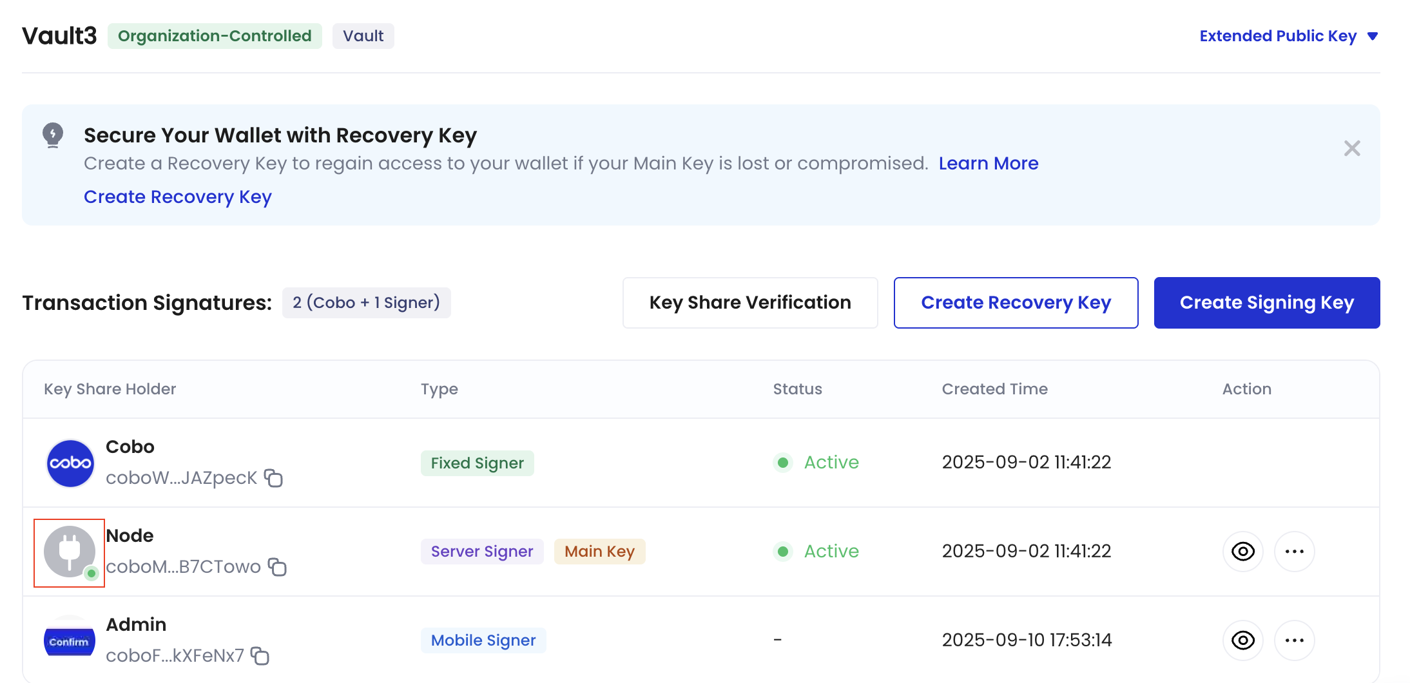The width and height of the screenshot is (1410, 683).
Task: View details of the Node signing key
Action: point(1243,552)
